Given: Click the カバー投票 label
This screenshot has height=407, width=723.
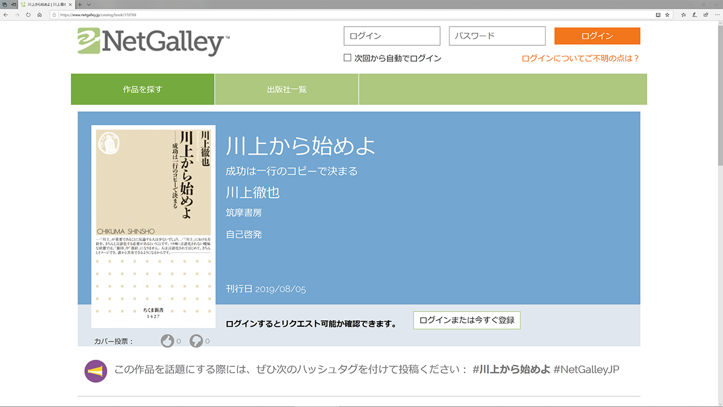Looking at the screenshot, I should pyautogui.click(x=114, y=341).
